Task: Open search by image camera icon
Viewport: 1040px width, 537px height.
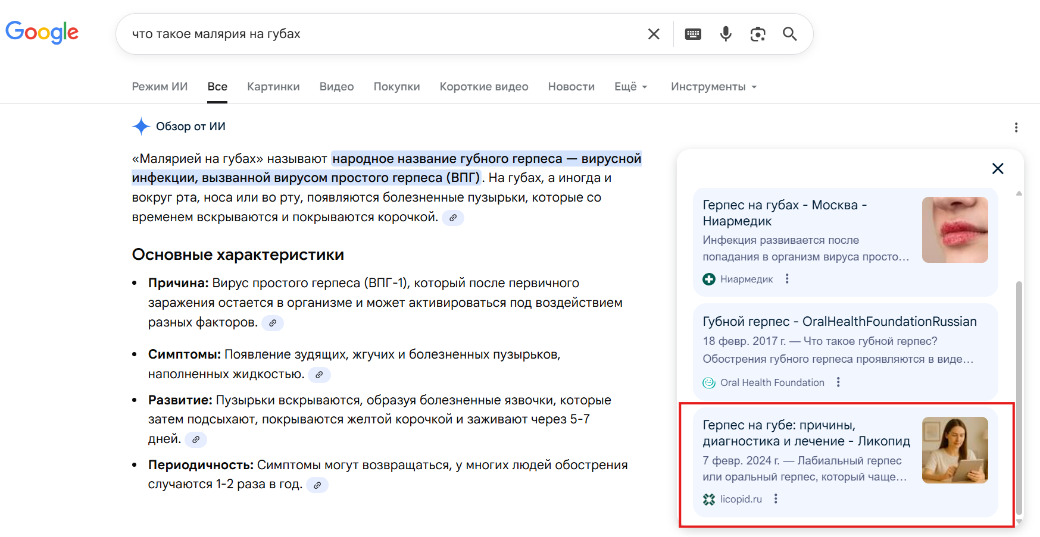Action: pyautogui.click(x=757, y=34)
